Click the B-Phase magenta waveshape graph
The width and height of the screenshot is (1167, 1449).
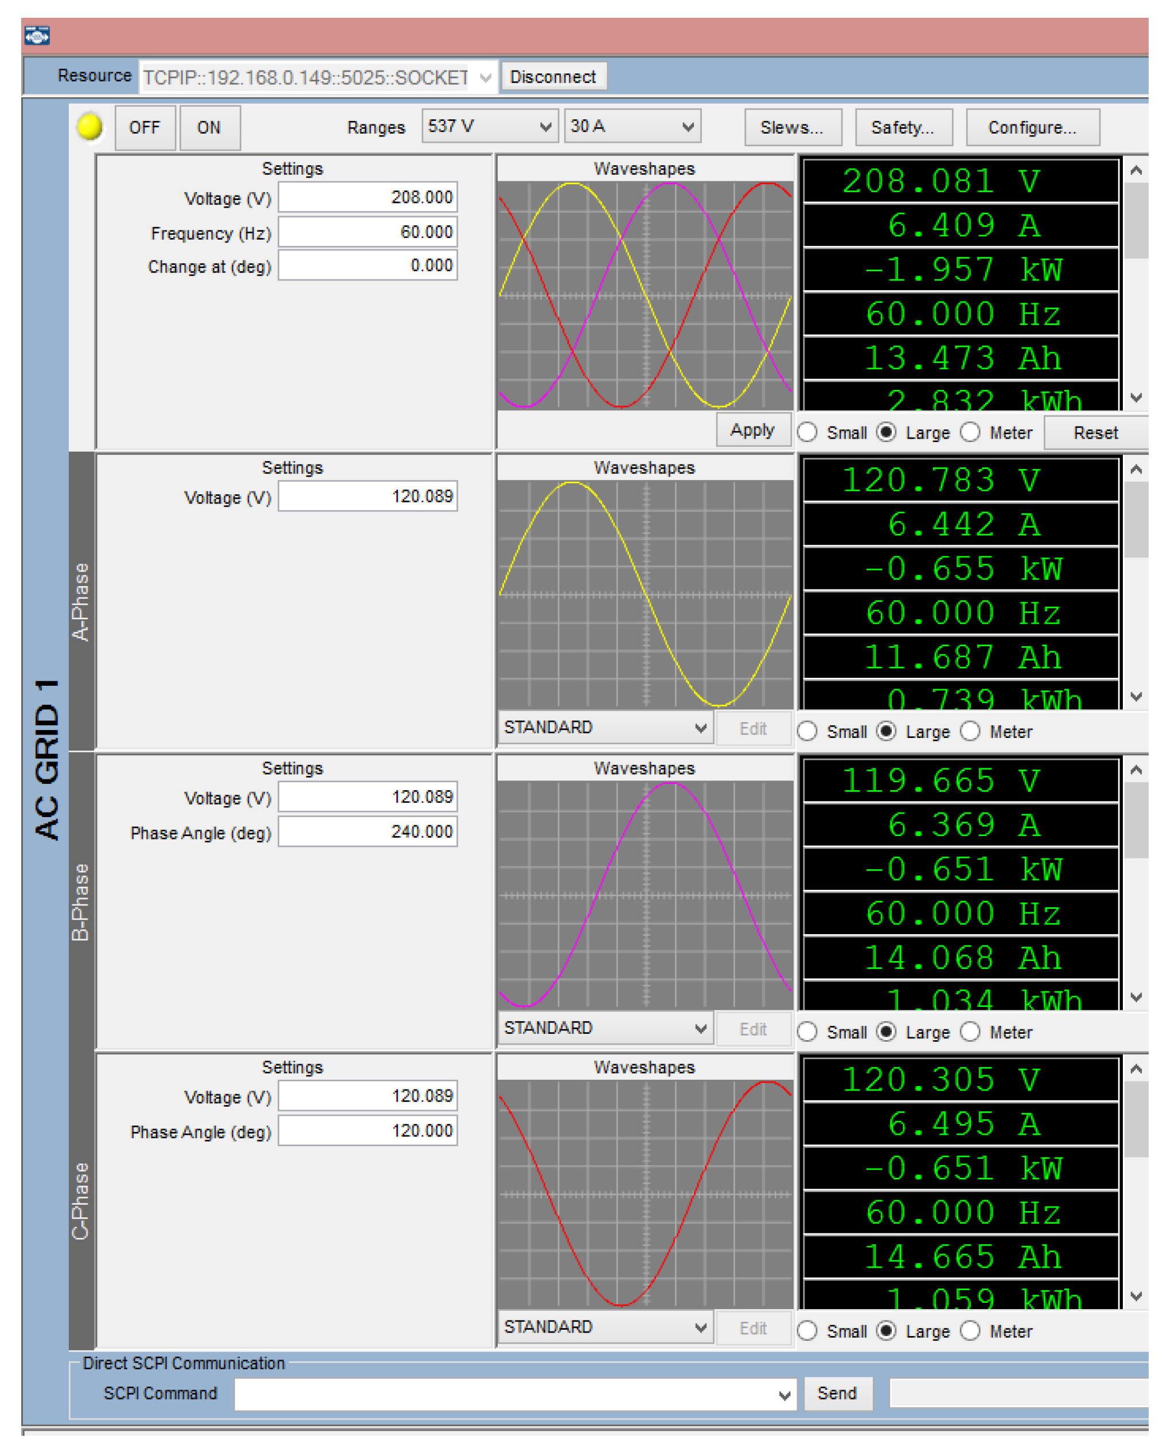pos(645,894)
